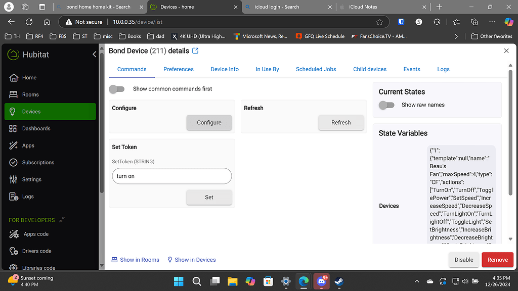The height and width of the screenshot is (291, 518).
Task: Go to Apps in sidebar
Action: [x=28, y=145]
